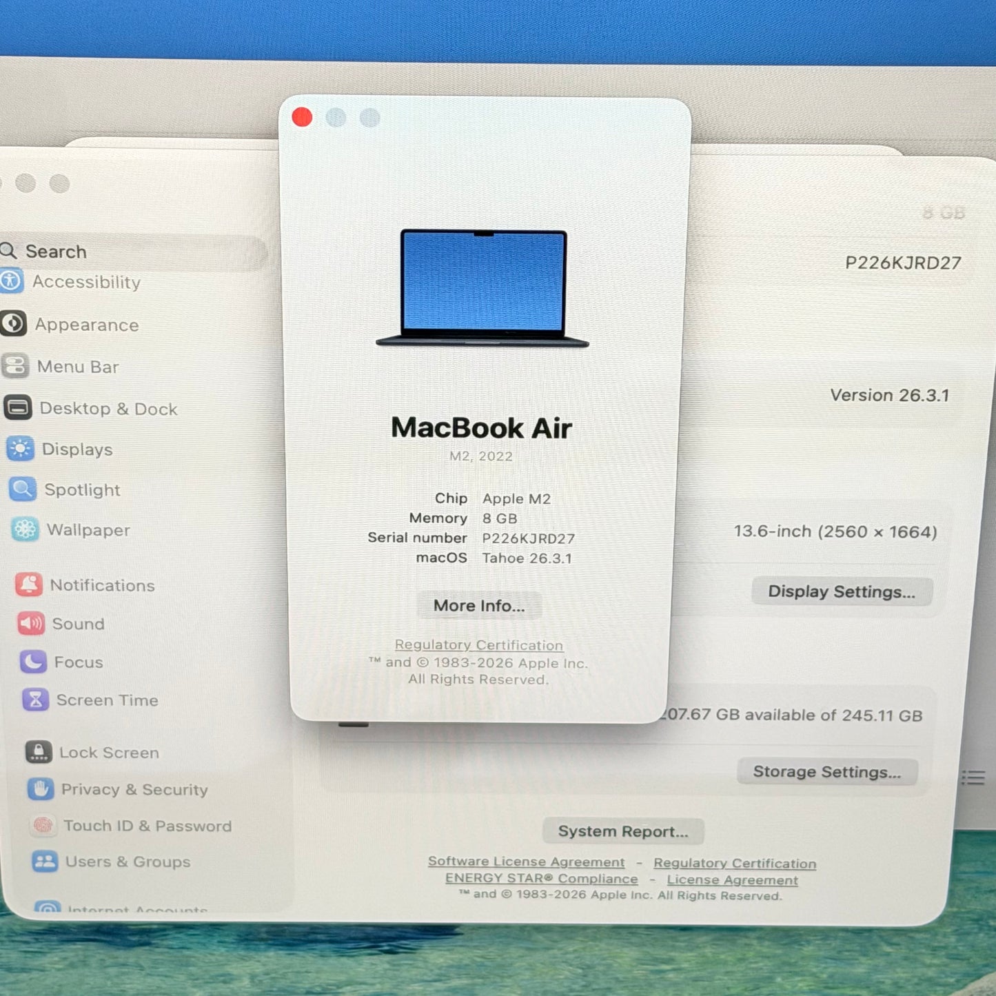Select Accessibility label in sidebar

point(87,282)
